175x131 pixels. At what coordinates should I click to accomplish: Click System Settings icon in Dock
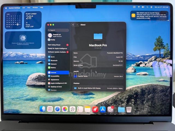coord(110,109)
